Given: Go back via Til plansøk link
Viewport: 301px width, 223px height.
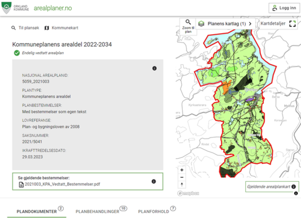Looking at the screenshot, I should tap(25, 28).
